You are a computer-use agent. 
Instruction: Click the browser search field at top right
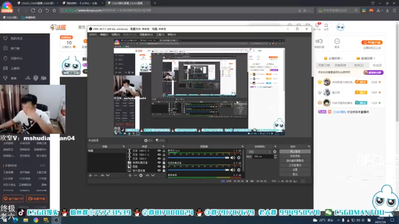pos(337,11)
